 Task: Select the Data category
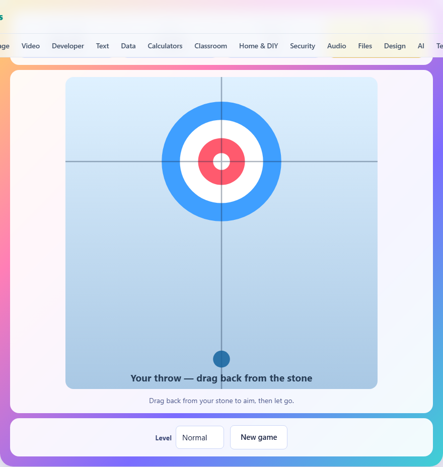click(128, 46)
